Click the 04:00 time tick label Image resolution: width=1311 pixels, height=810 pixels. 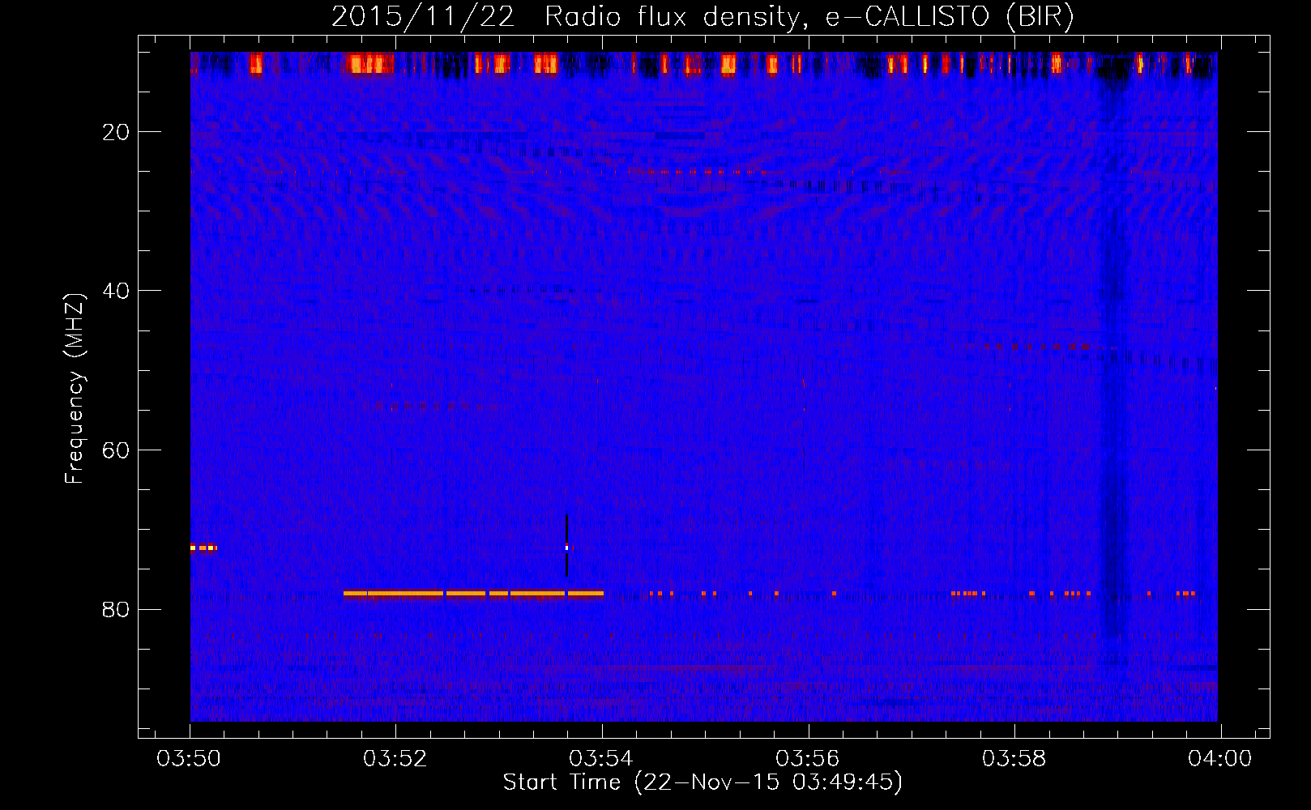[1219, 759]
